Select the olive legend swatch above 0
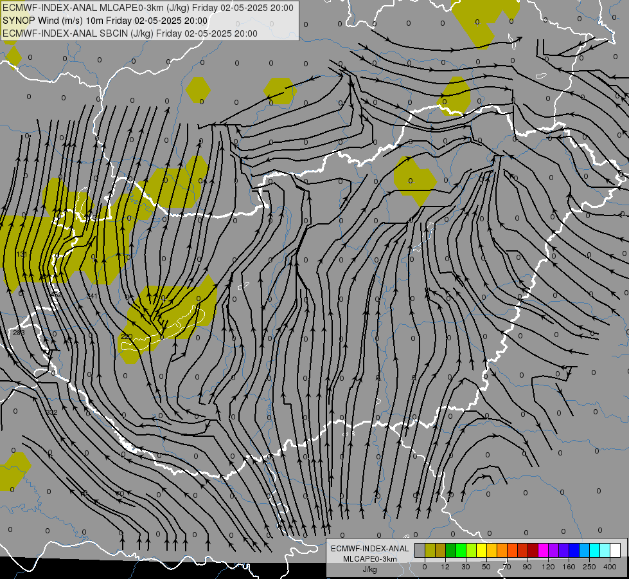629x579 pixels. (x=430, y=550)
